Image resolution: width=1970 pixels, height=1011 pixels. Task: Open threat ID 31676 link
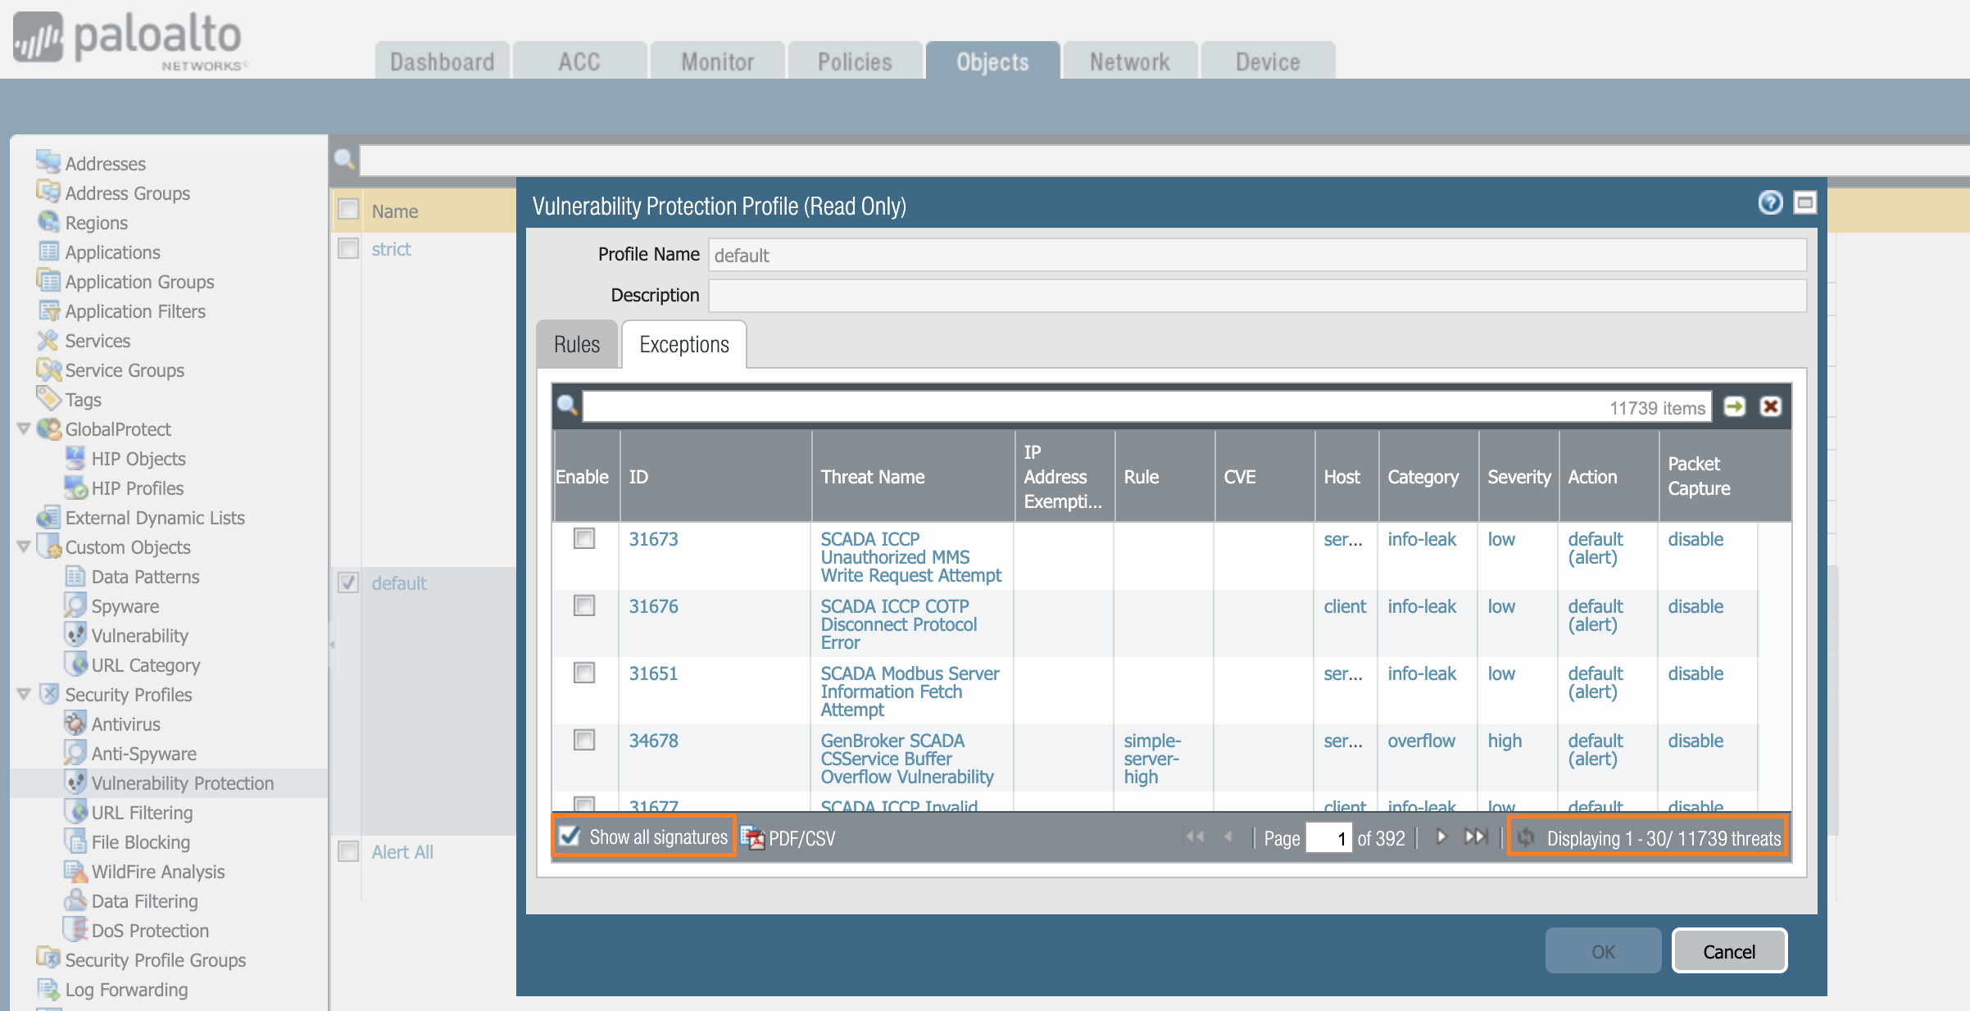653,606
